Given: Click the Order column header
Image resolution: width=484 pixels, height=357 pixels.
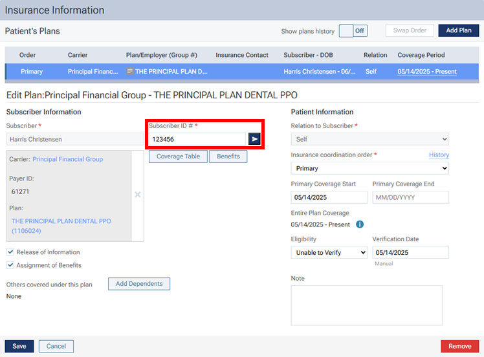Looking at the screenshot, I should pyautogui.click(x=27, y=55).
